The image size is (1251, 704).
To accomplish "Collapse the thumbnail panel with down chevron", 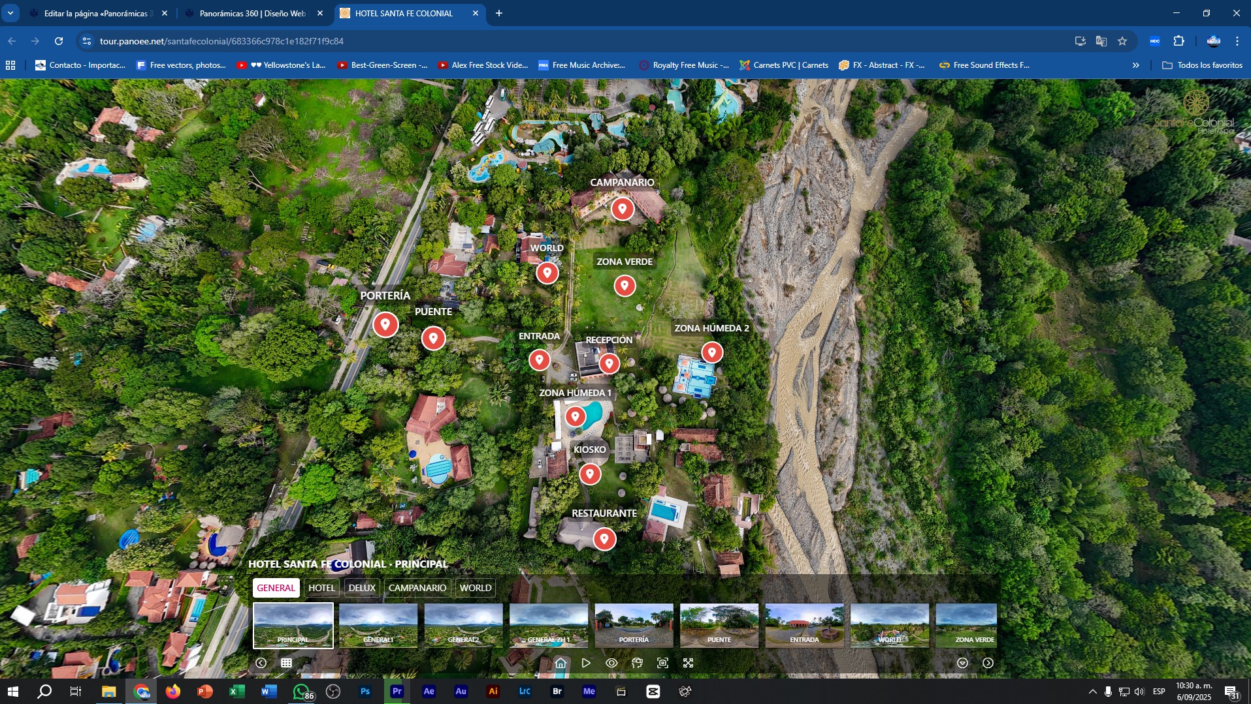I will [962, 663].
